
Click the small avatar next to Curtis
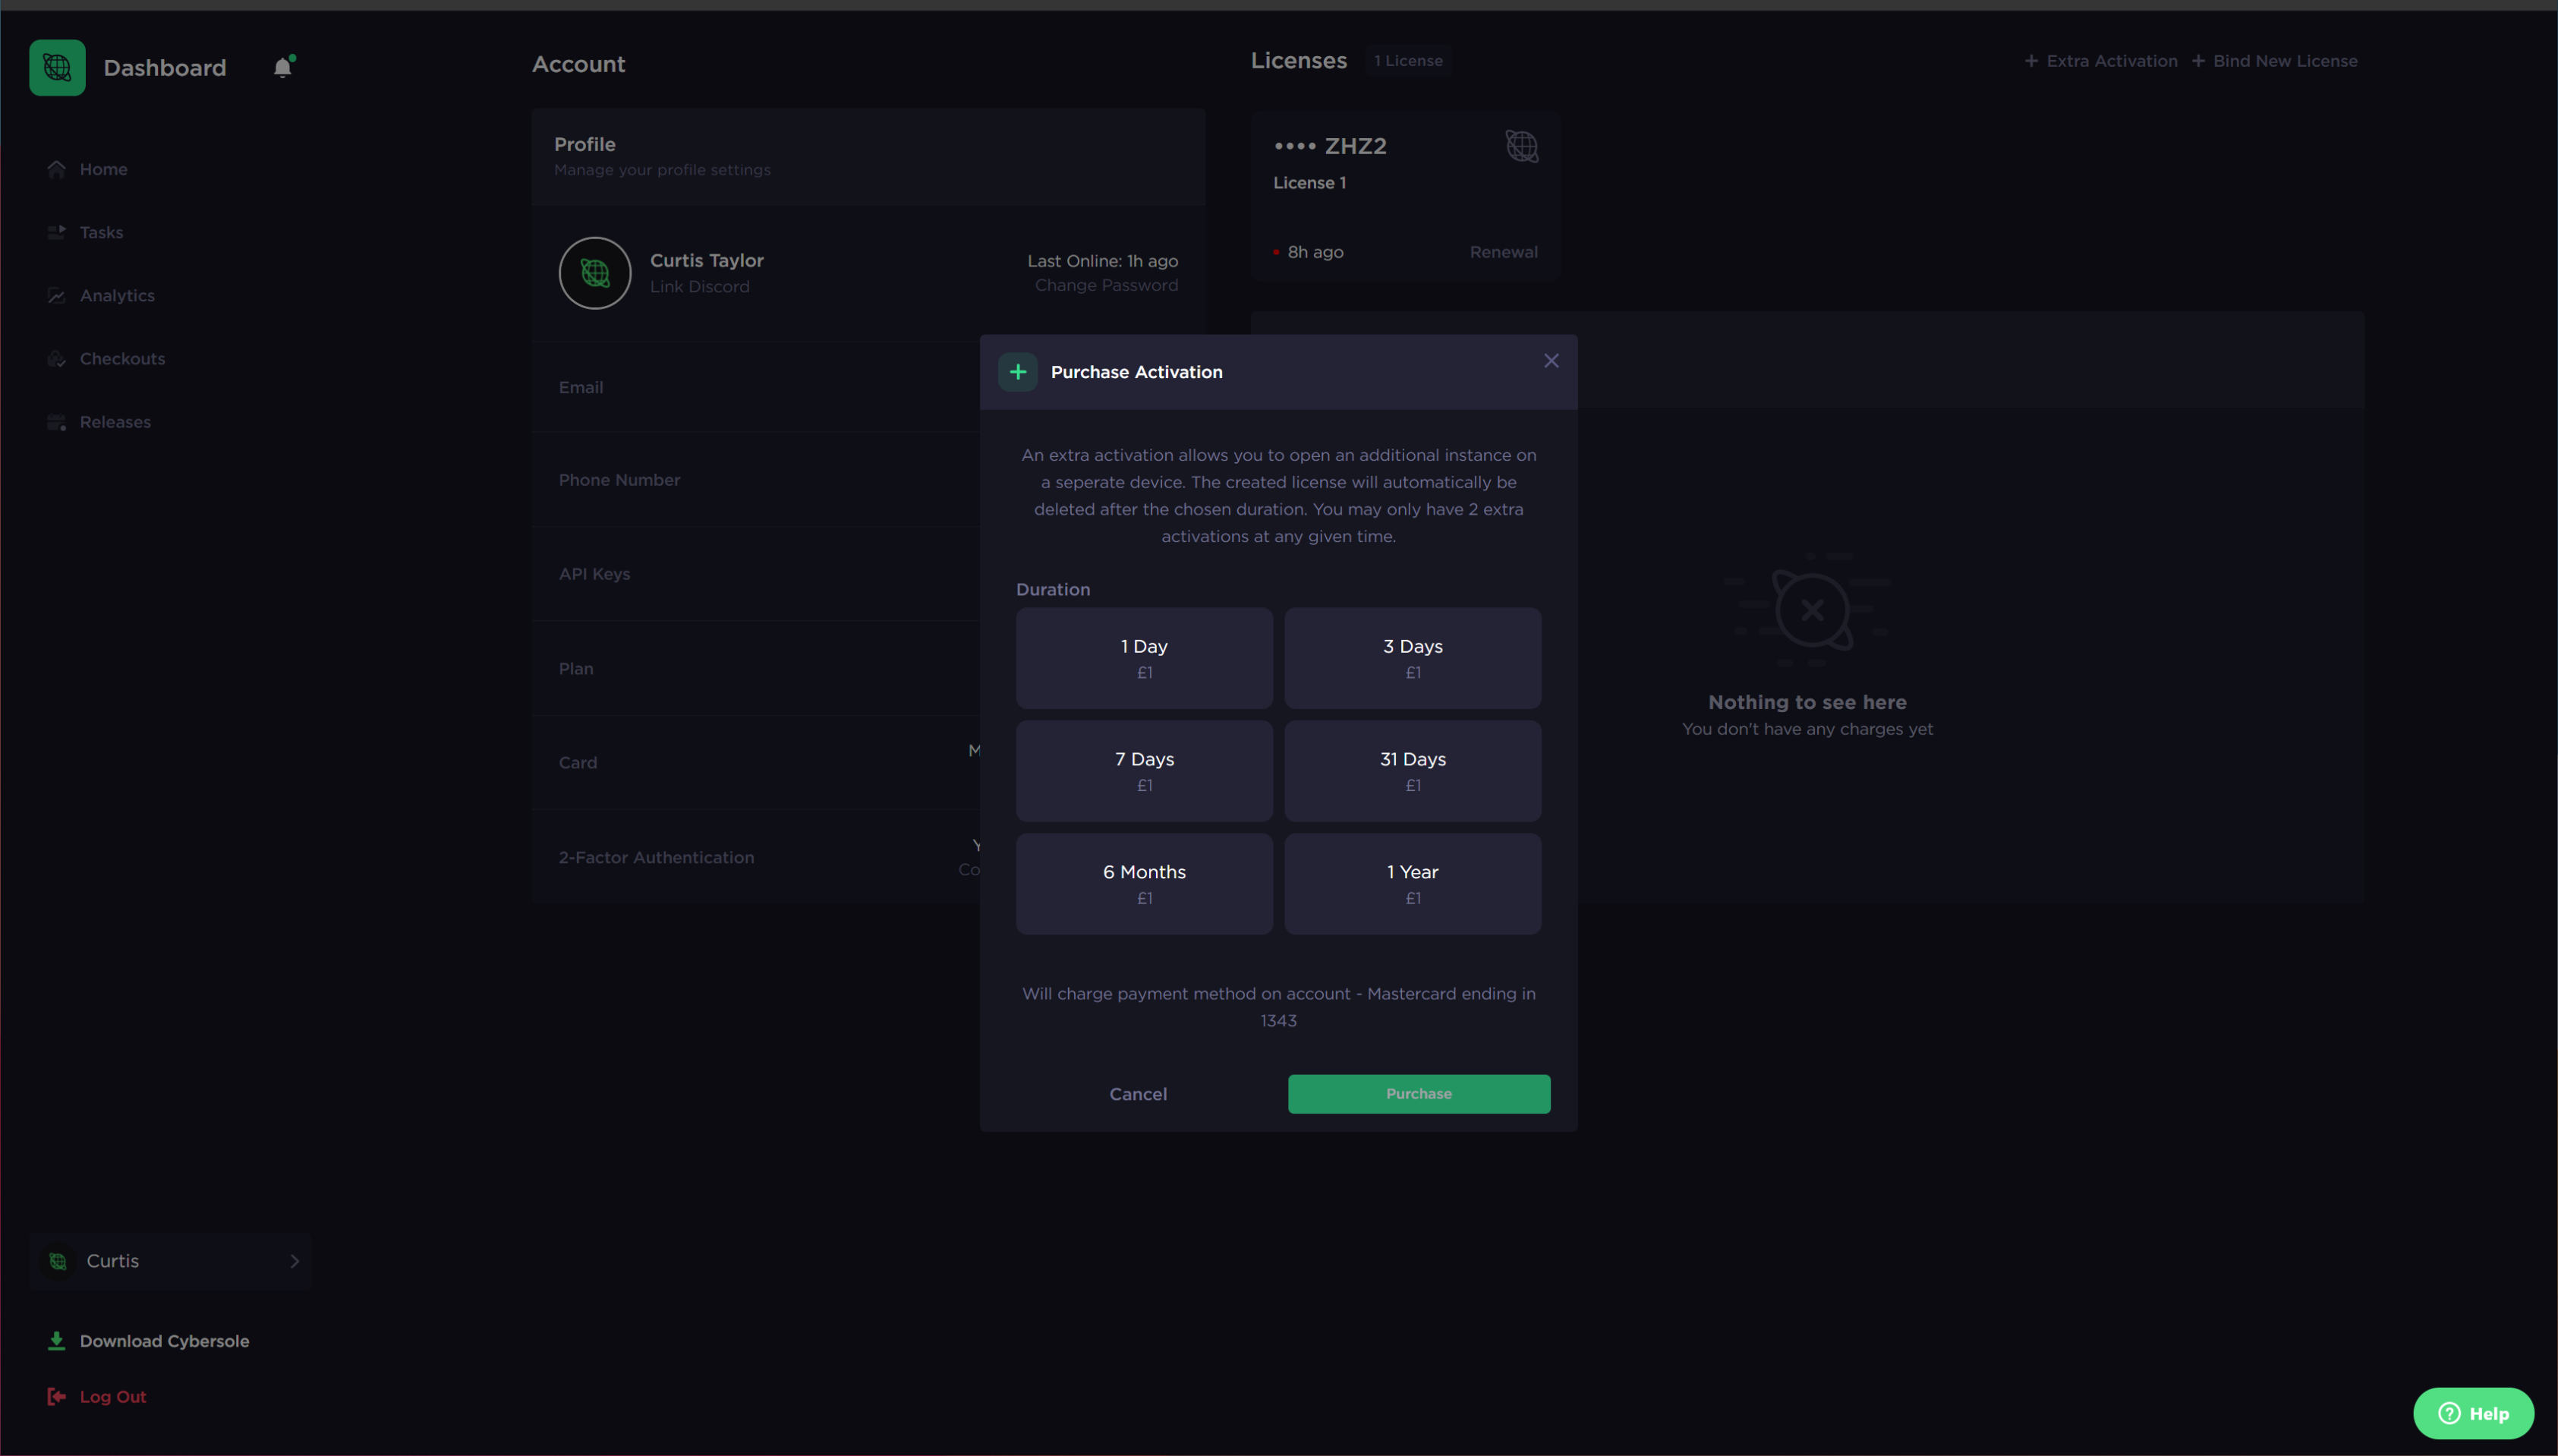[x=58, y=1261]
